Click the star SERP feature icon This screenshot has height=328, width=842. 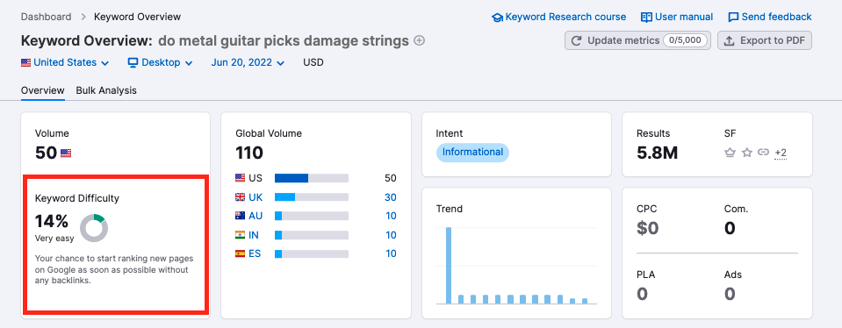746,153
